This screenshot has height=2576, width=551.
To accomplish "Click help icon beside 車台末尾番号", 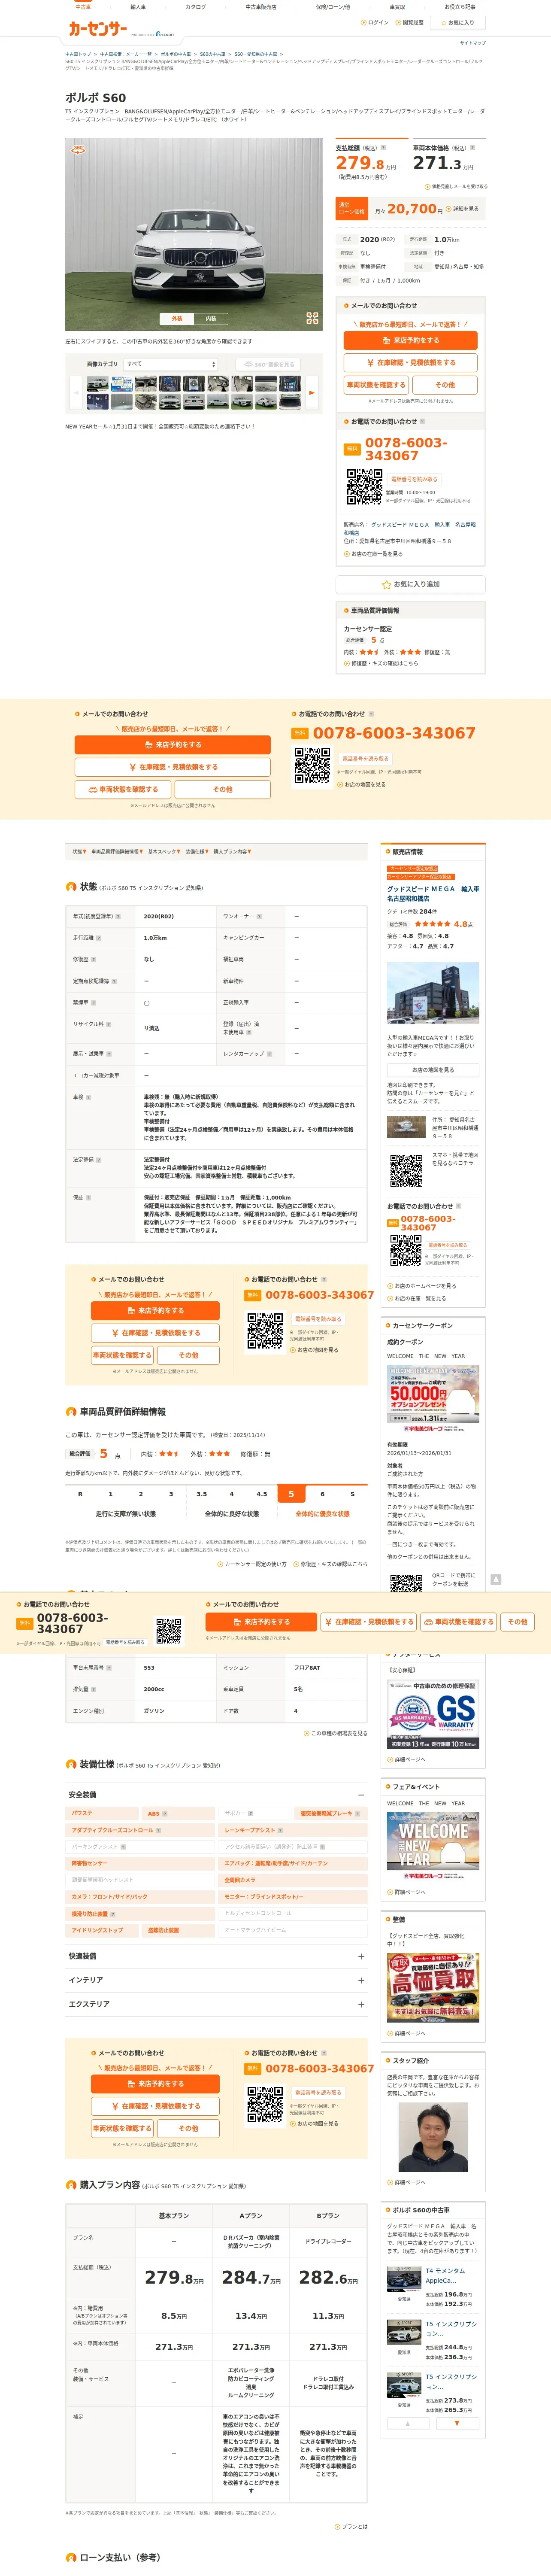I will pos(110,1668).
